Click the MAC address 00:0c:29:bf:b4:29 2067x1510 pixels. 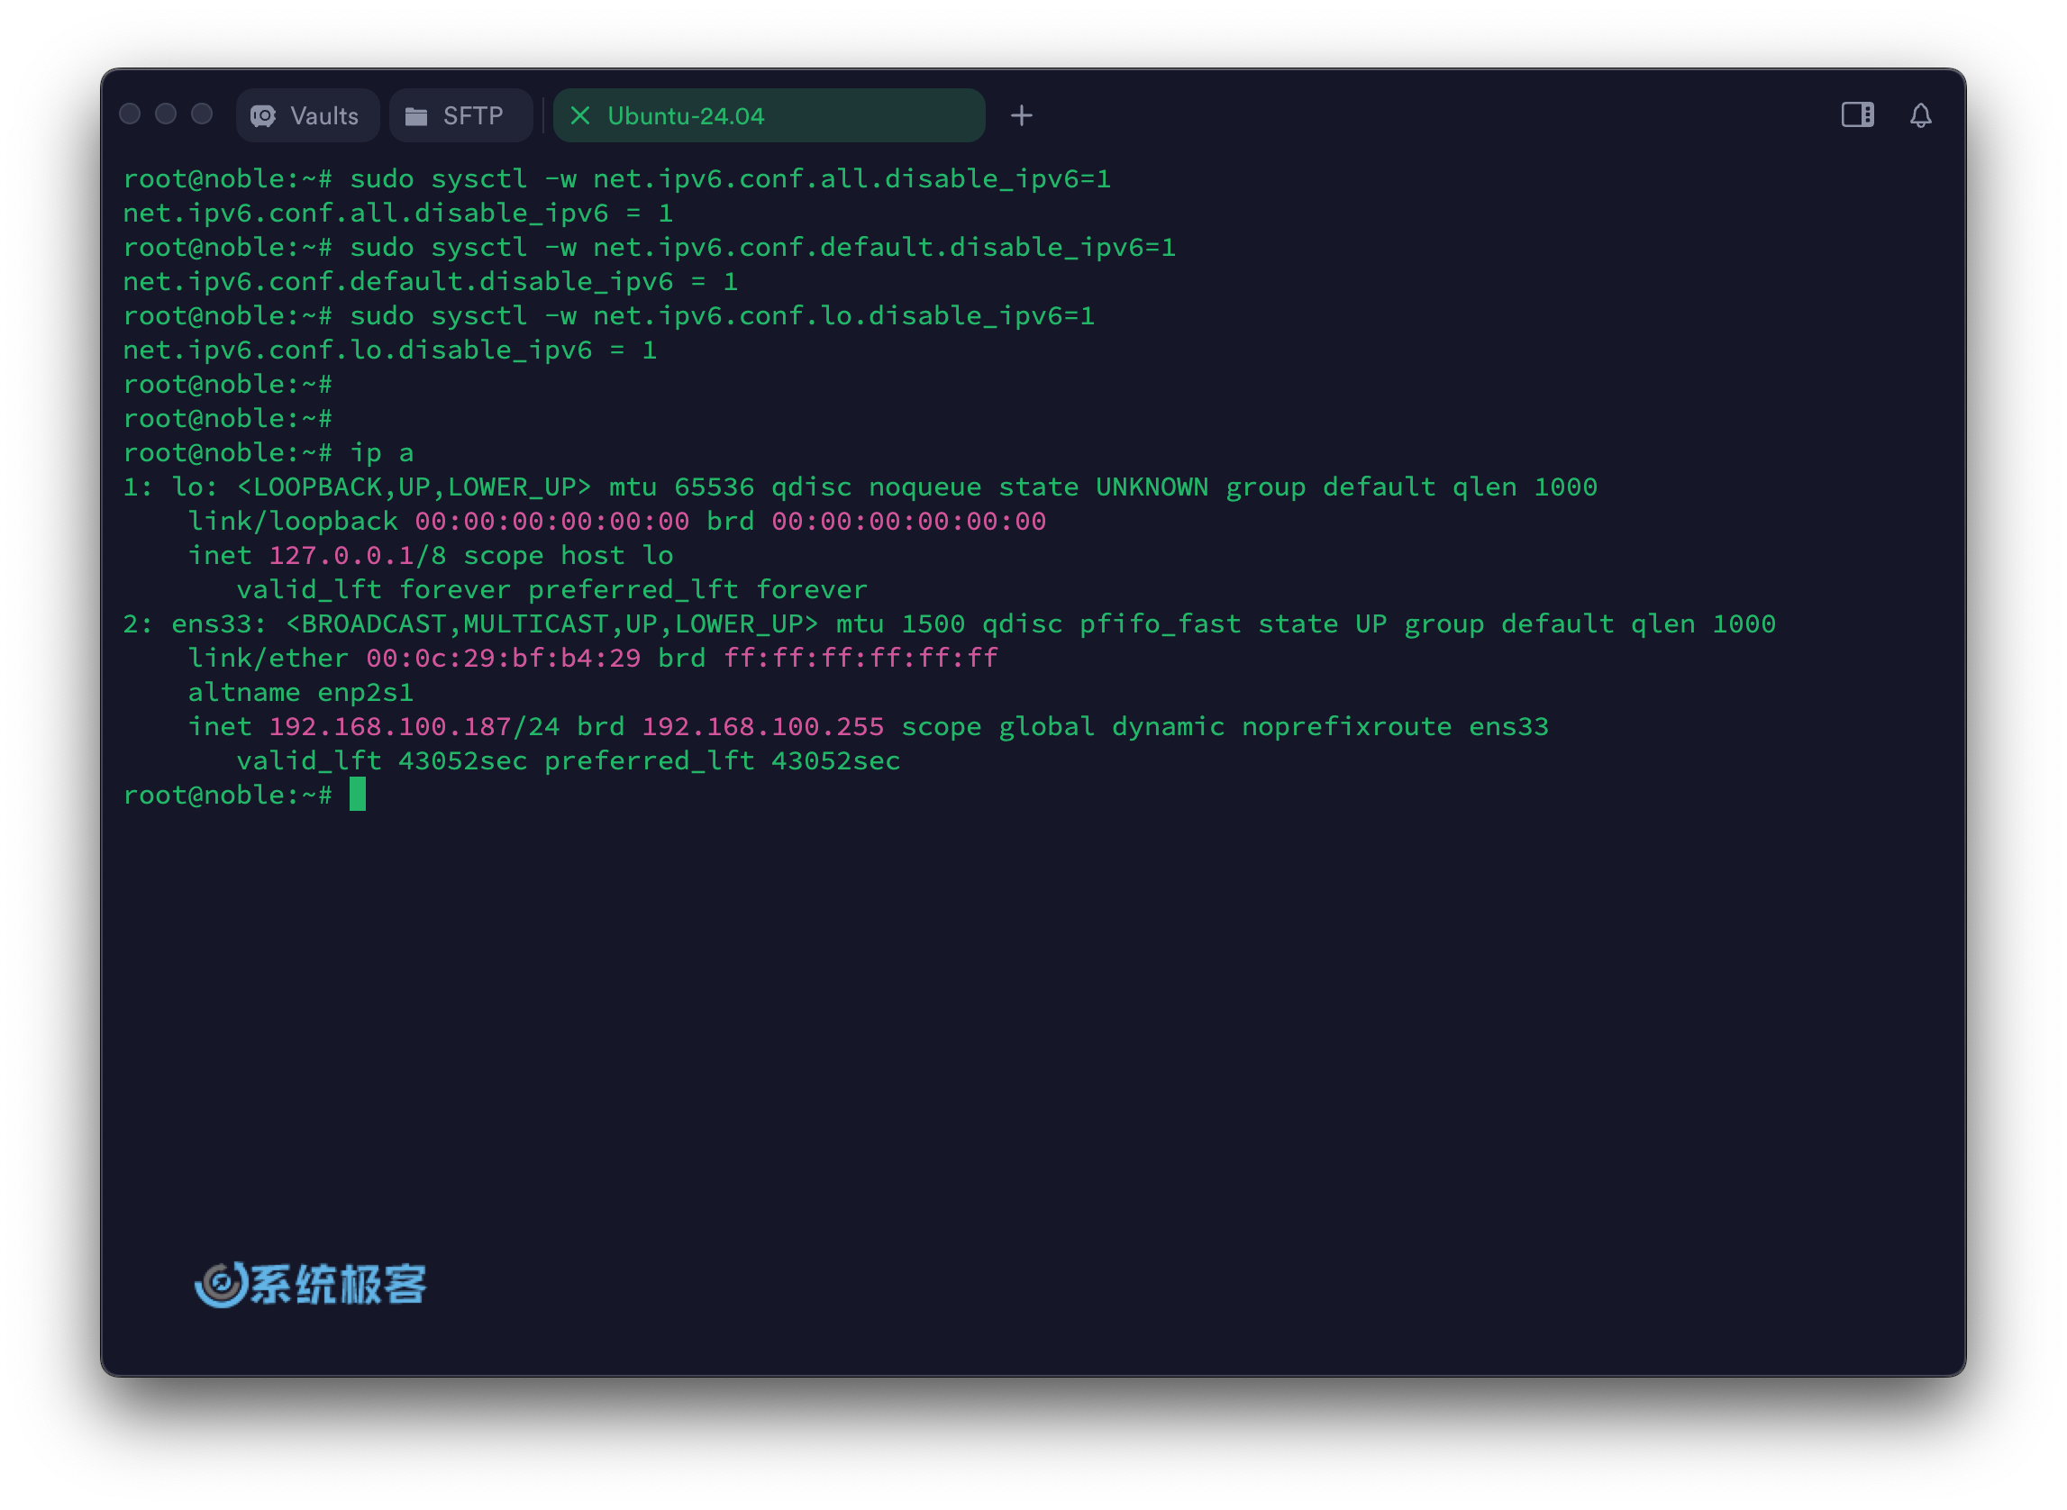point(504,659)
